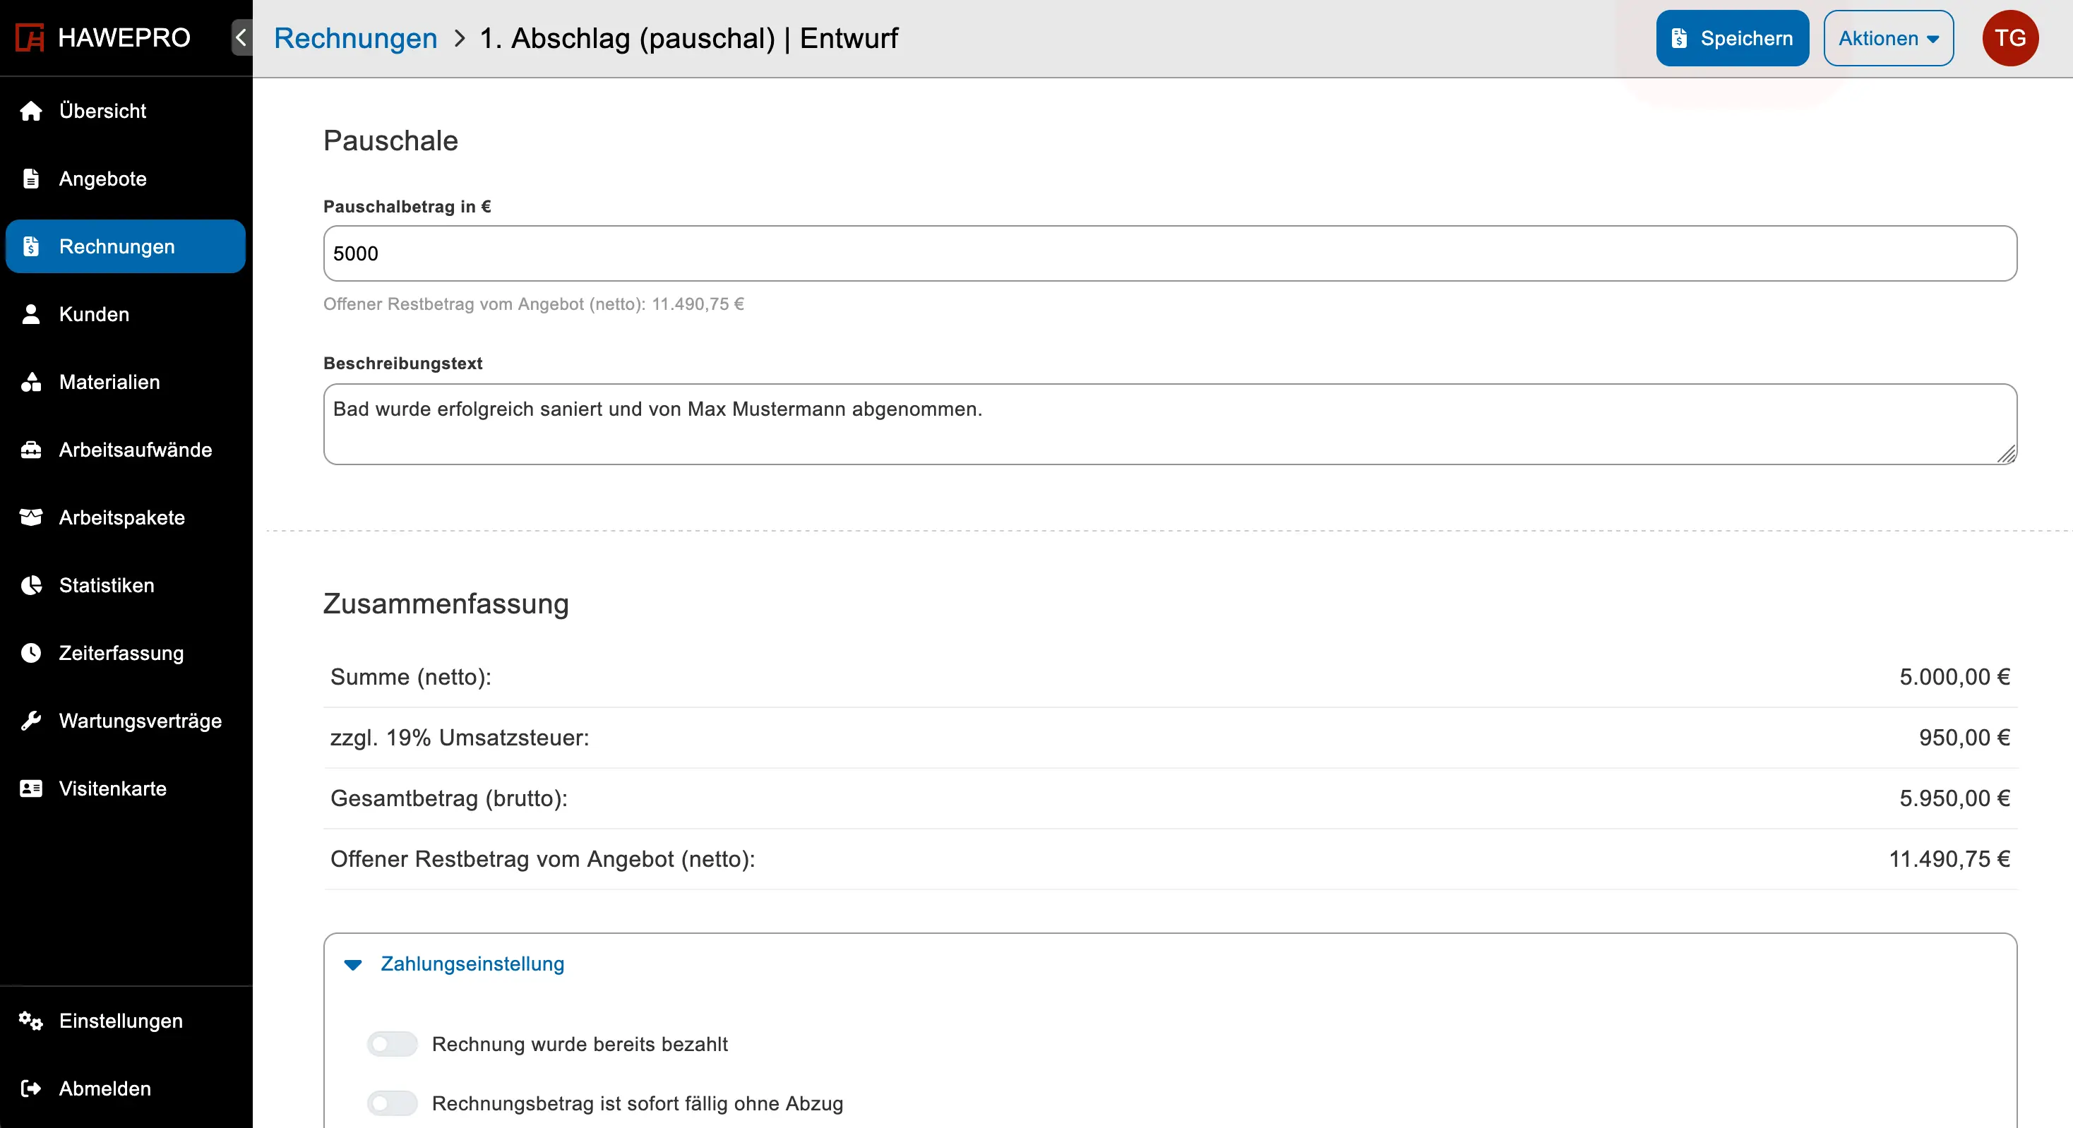
Task: Select Kunden in the sidebar
Action: click(x=126, y=314)
